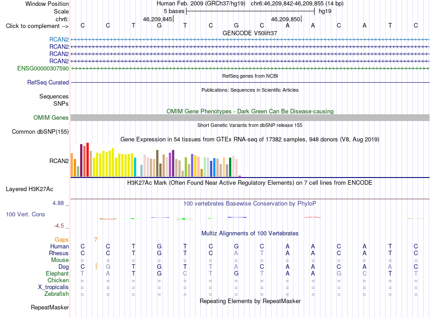
Task: Click the GTEx Gene Expression track title
Action: pos(250,139)
